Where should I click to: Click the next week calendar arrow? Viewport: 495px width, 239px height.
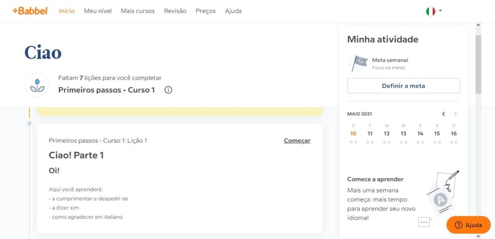tap(455, 114)
